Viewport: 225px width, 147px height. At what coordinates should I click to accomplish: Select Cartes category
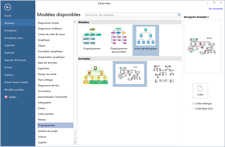(x=55, y=108)
